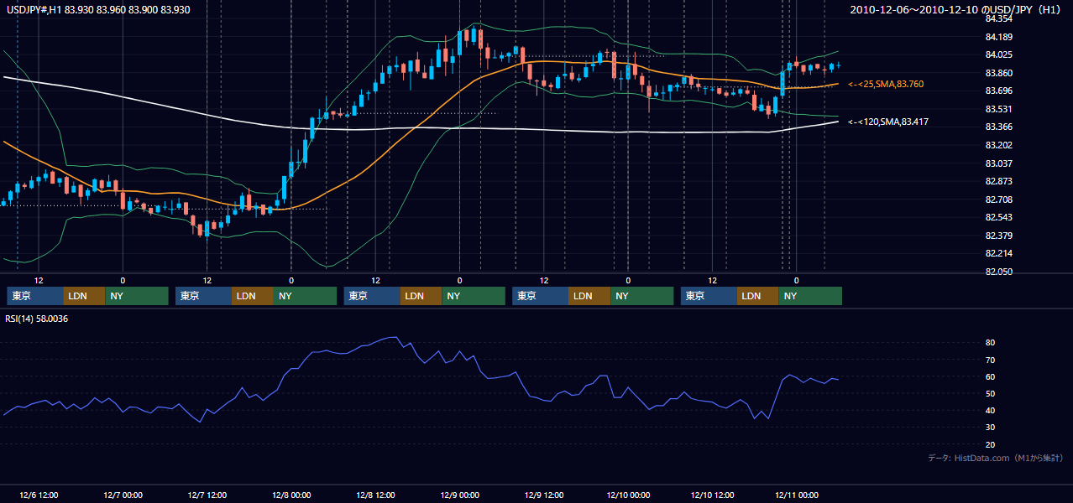This screenshot has width=1073, height=503.
Task: Select the 12/10 00:00 time axis label
Action: click(x=628, y=495)
